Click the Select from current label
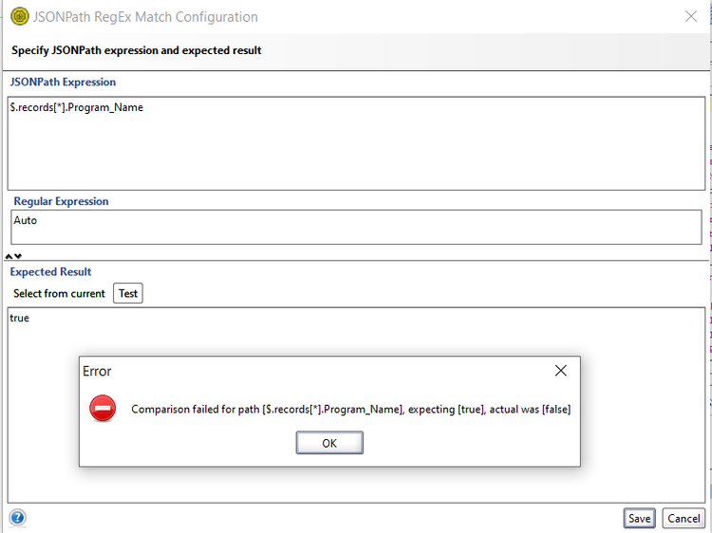 click(59, 293)
